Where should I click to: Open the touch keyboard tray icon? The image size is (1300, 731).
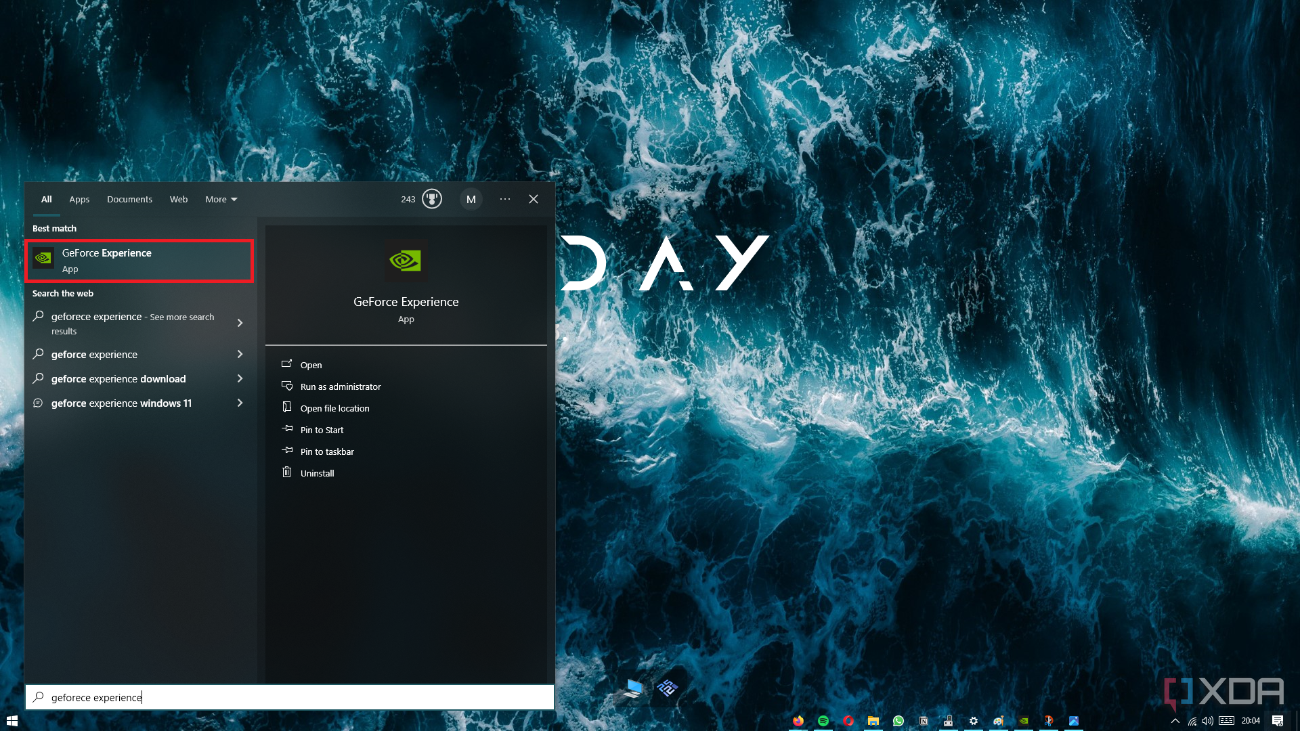pos(1227,721)
